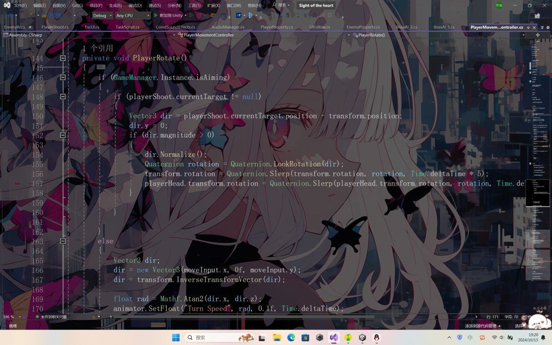Click the '1 个引用' reference link

point(98,48)
